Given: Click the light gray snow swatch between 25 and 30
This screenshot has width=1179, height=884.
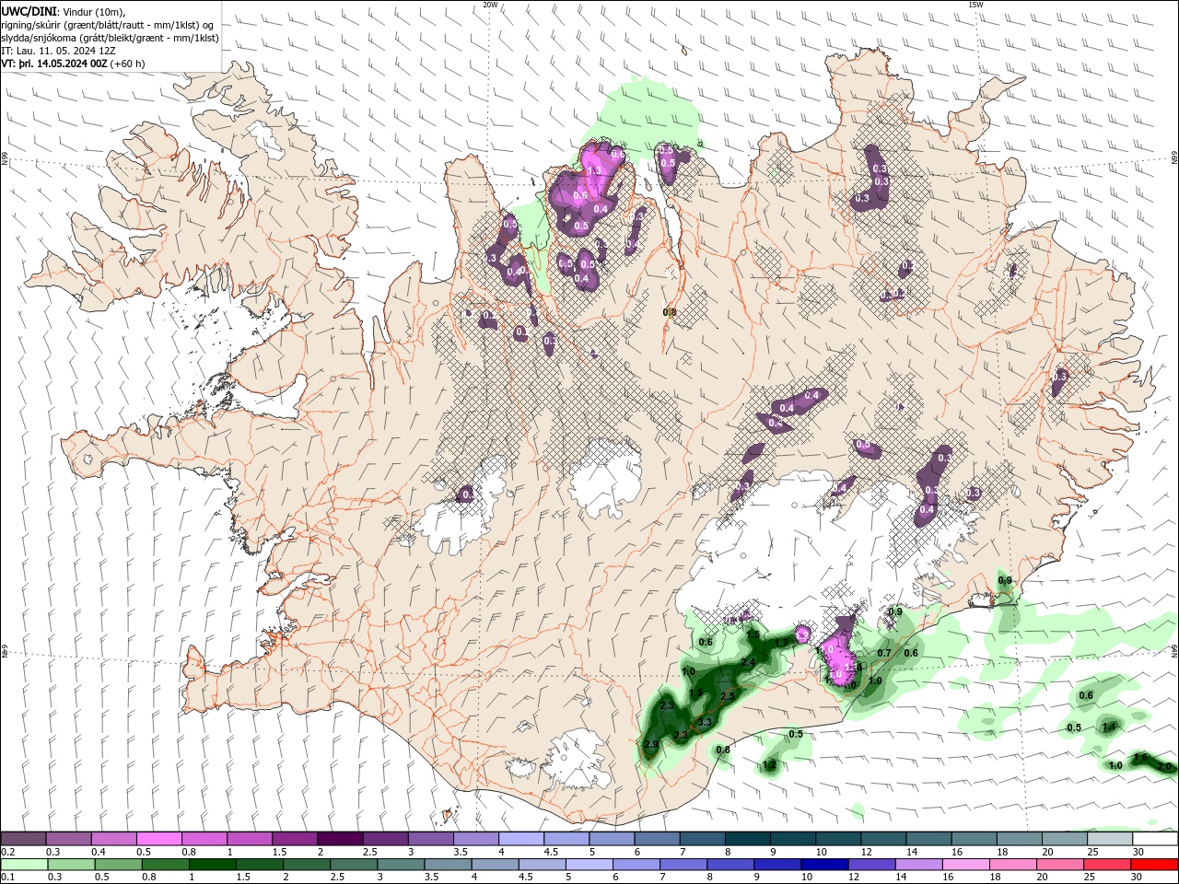Looking at the screenshot, I should coord(1111,839).
